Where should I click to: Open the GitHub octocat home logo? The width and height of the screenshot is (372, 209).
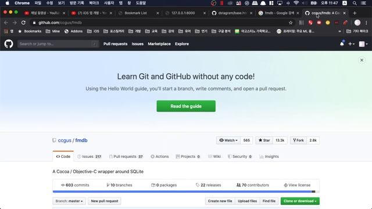point(9,44)
